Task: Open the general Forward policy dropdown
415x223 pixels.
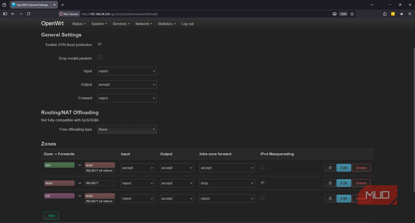Action: click(127, 98)
